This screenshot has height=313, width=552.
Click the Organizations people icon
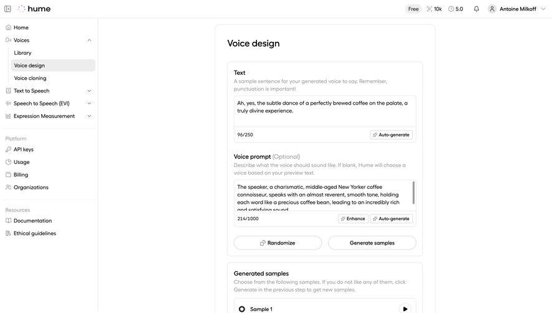[9, 187]
